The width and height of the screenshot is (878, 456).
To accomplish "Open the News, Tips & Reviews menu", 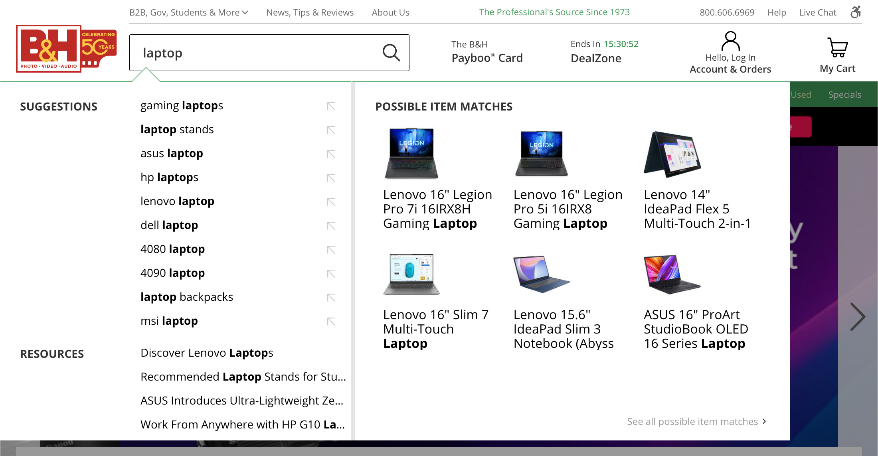I will click(x=310, y=12).
